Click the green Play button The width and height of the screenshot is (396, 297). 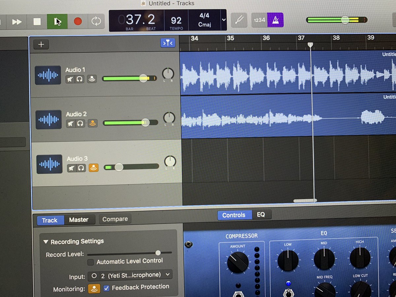[x=57, y=21]
